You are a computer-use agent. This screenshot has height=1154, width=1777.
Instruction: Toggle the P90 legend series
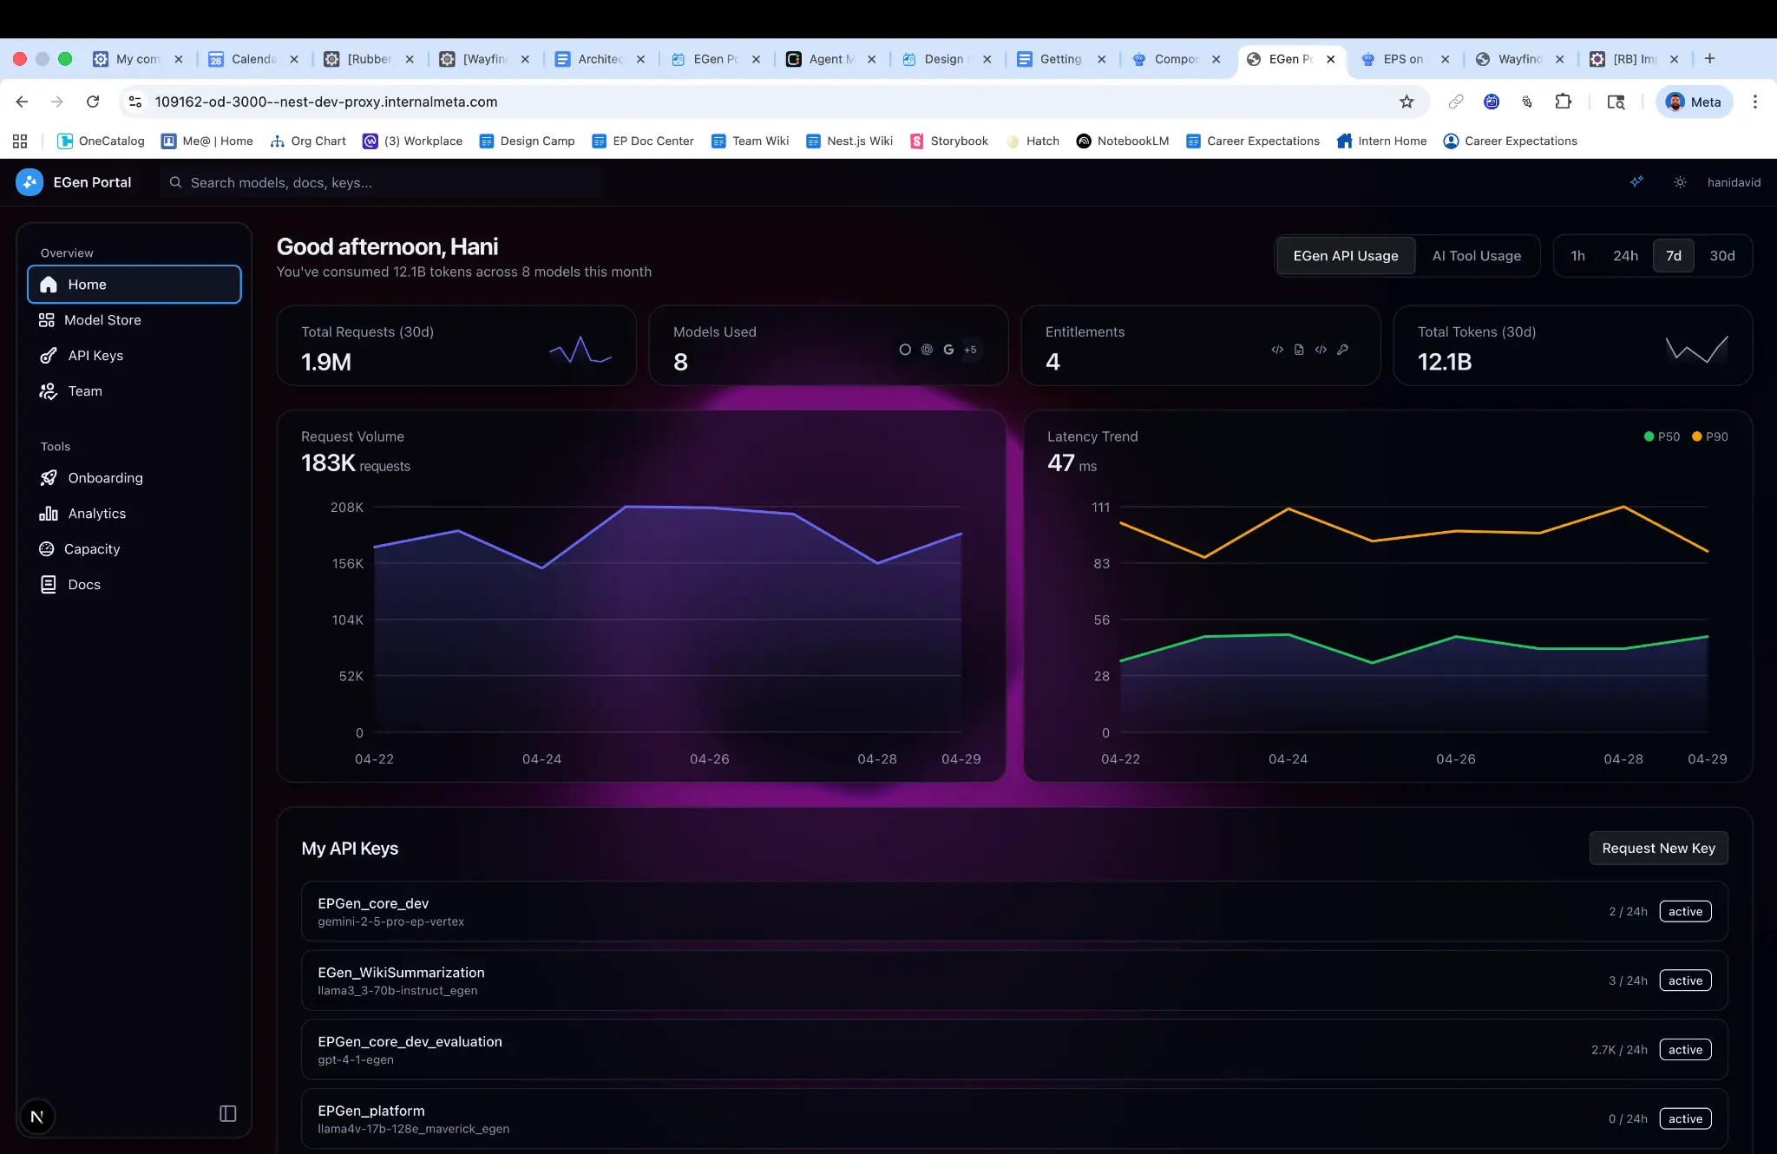1710,436
